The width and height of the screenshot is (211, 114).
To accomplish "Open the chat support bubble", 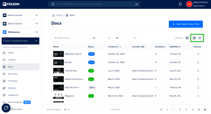I will click(x=6, y=108).
